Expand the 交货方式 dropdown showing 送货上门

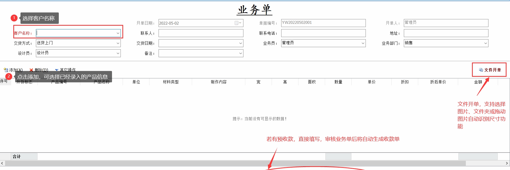click(118, 43)
